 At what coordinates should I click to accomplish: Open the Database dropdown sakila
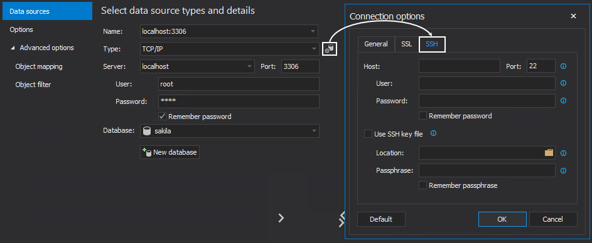(x=314, y=131)
